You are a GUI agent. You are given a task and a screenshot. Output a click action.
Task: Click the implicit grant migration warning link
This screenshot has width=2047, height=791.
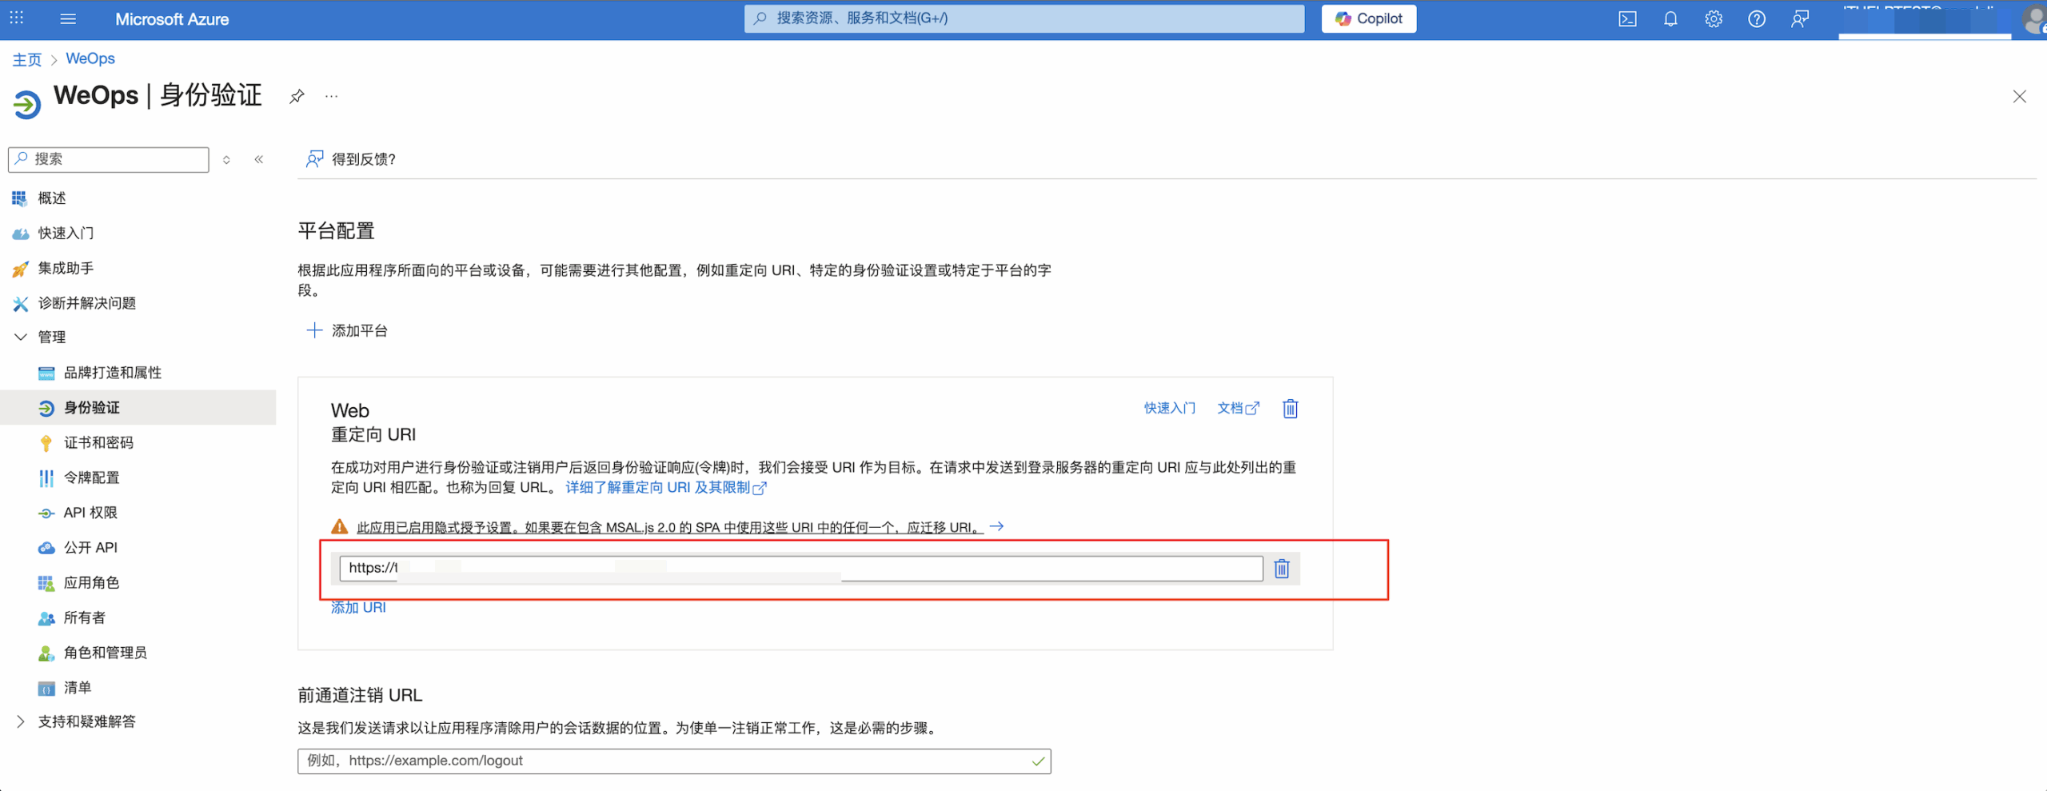[x=670, y=528]
